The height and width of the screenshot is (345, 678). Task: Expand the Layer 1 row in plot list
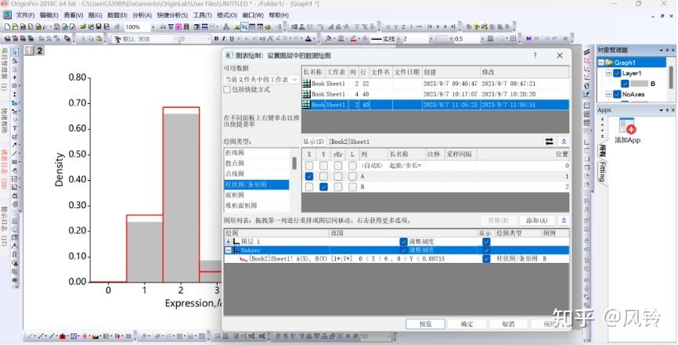pos(229,242)
